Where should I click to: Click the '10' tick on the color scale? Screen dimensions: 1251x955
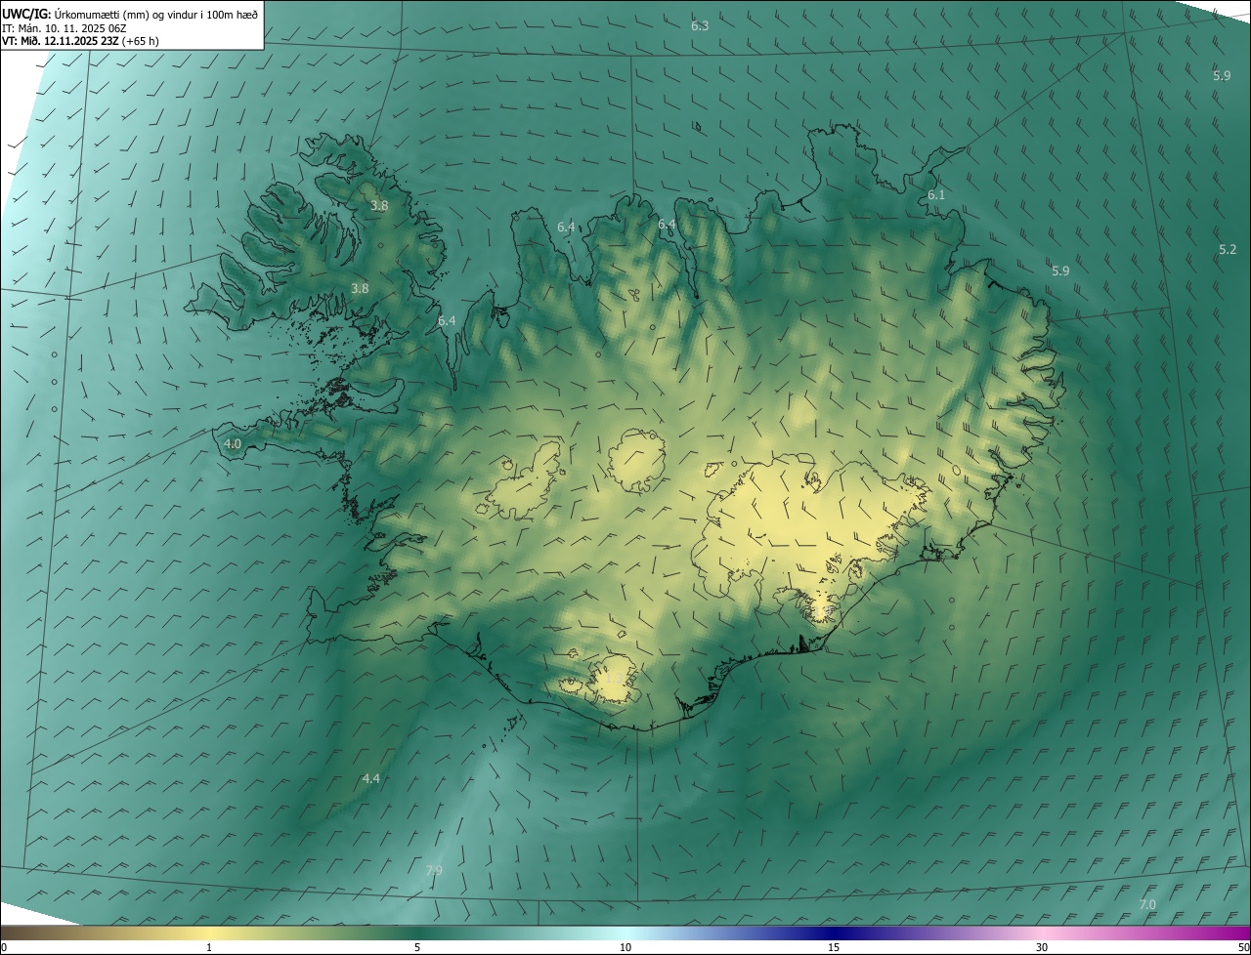pos(625,947)
